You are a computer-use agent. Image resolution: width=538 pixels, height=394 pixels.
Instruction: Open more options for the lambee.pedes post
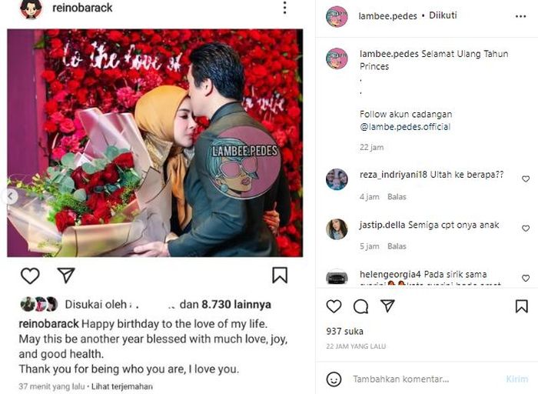(520, 16)
